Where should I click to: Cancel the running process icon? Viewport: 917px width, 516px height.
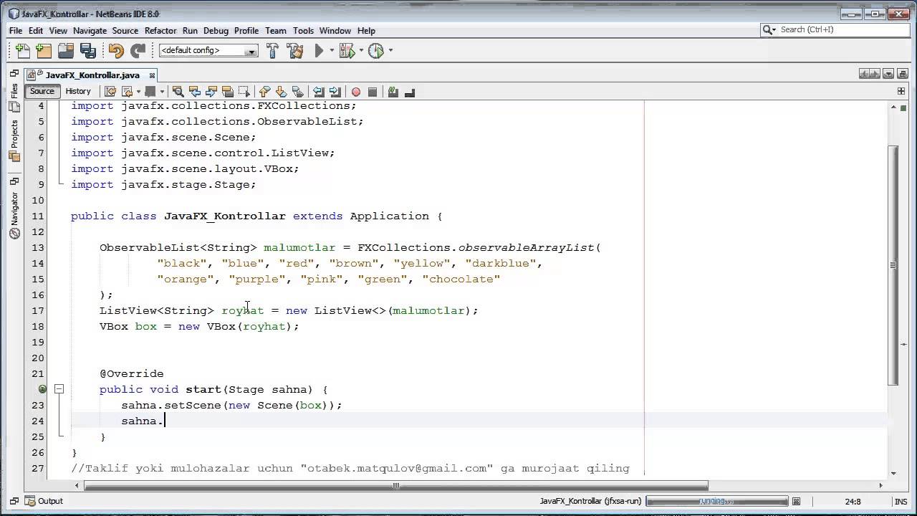796,502
